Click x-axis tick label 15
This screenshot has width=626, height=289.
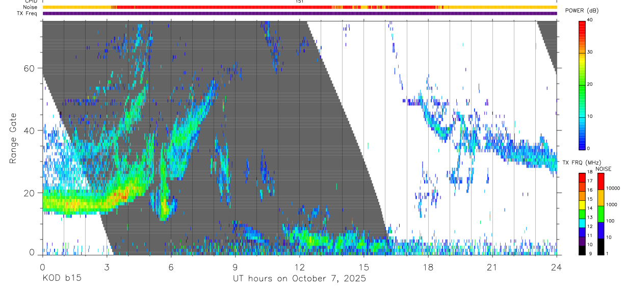363,267
